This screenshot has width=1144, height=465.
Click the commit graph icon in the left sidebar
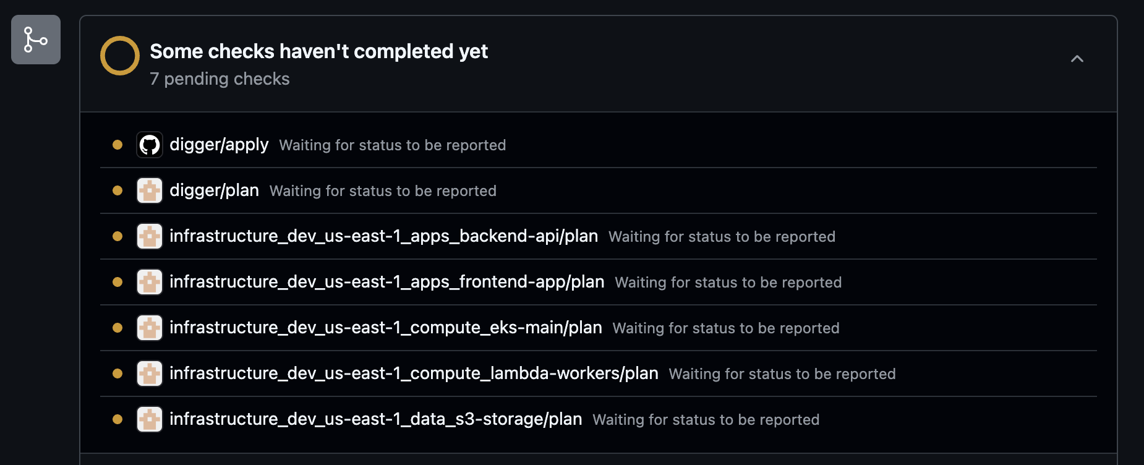pyautogui.click(x=35, y=40)
